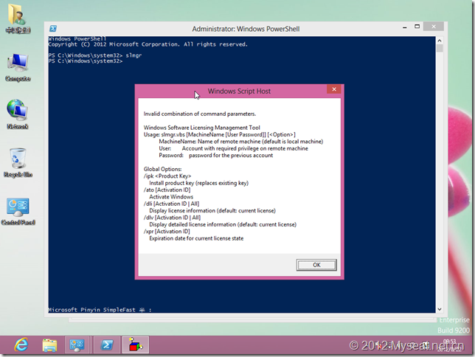Minimize the PowerShell window
Screen dimensions: 475x357
click(x=404, y=27)
